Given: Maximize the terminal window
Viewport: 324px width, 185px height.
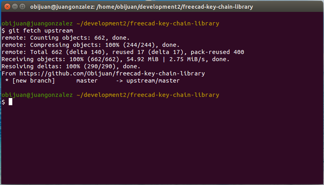Looking at the screenshot, I should click(22, 7).
